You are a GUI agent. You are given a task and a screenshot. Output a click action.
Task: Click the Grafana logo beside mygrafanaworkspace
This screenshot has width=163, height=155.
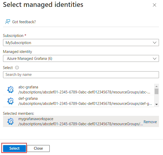(x=11, y=121)
